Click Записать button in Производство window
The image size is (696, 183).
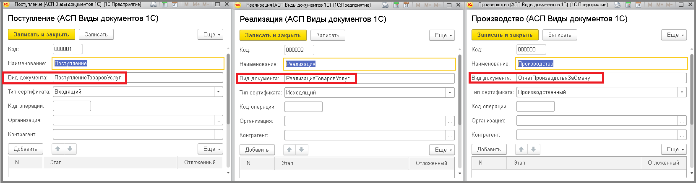(560, 35)
